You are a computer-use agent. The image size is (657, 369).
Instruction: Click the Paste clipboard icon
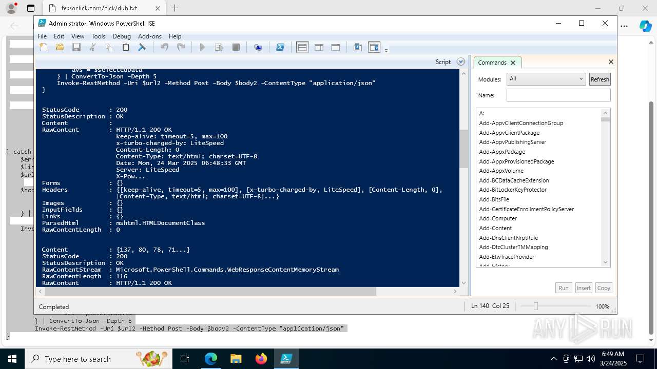point(126,47)
